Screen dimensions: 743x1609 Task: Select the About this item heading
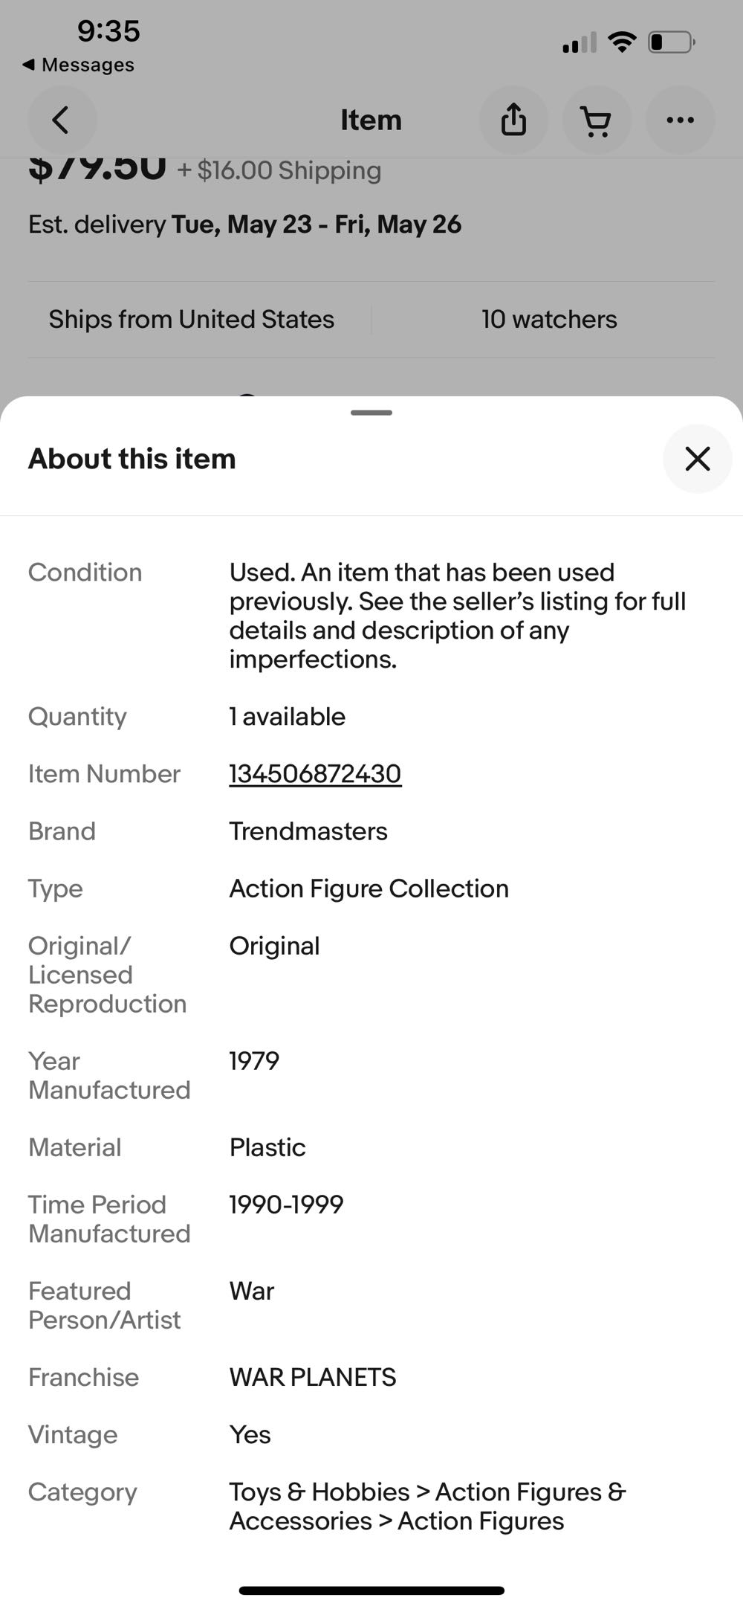pyautogui.click(x=131, y=459)
